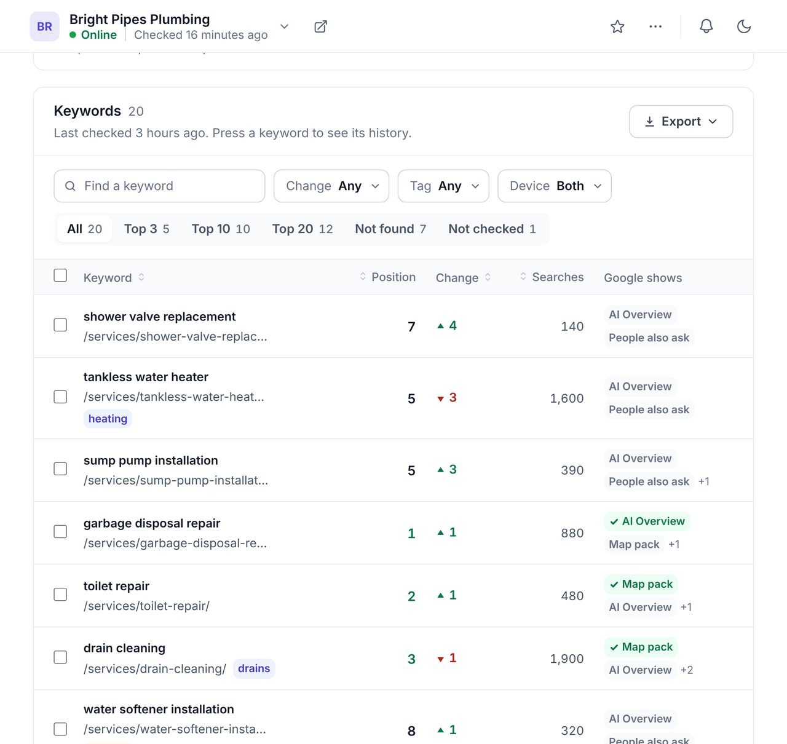Click position 7 for shower valve replacement
Viewport: 787px width, 744px height.
[411, 326]
